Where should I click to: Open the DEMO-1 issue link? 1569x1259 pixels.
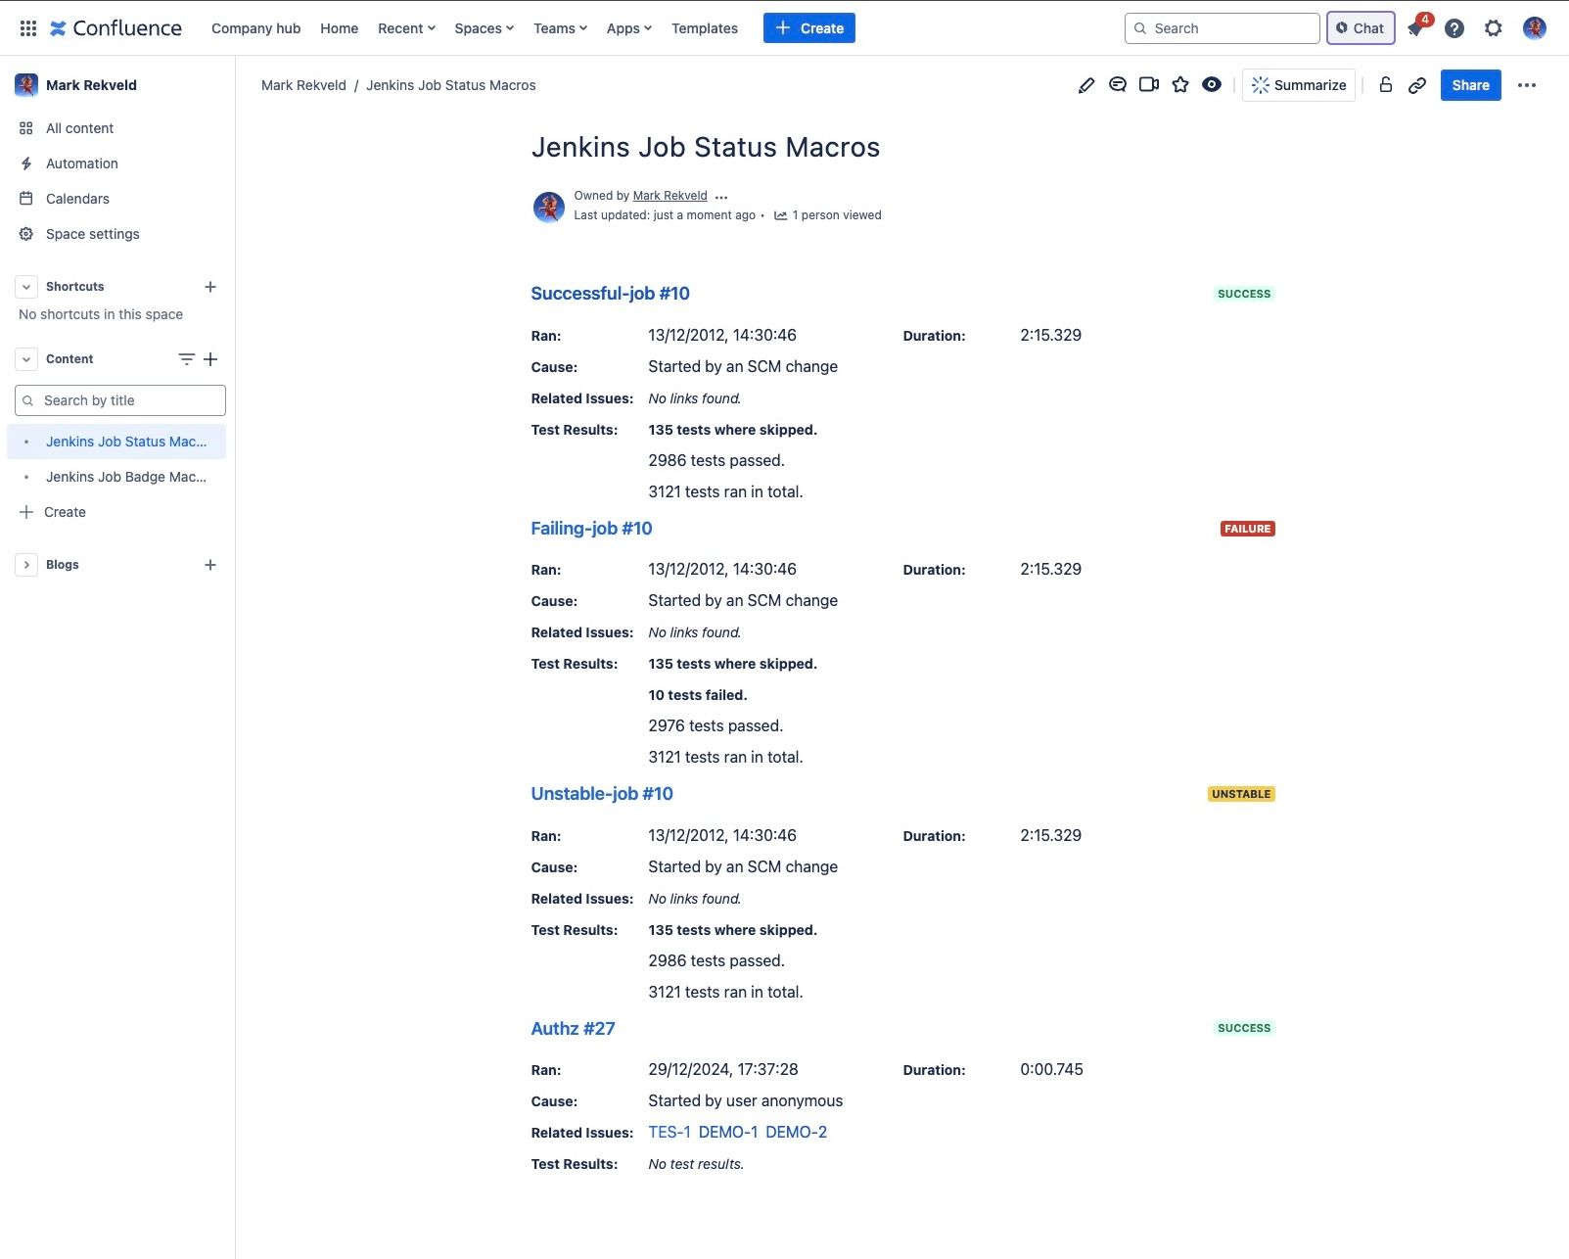[728, 1132]
